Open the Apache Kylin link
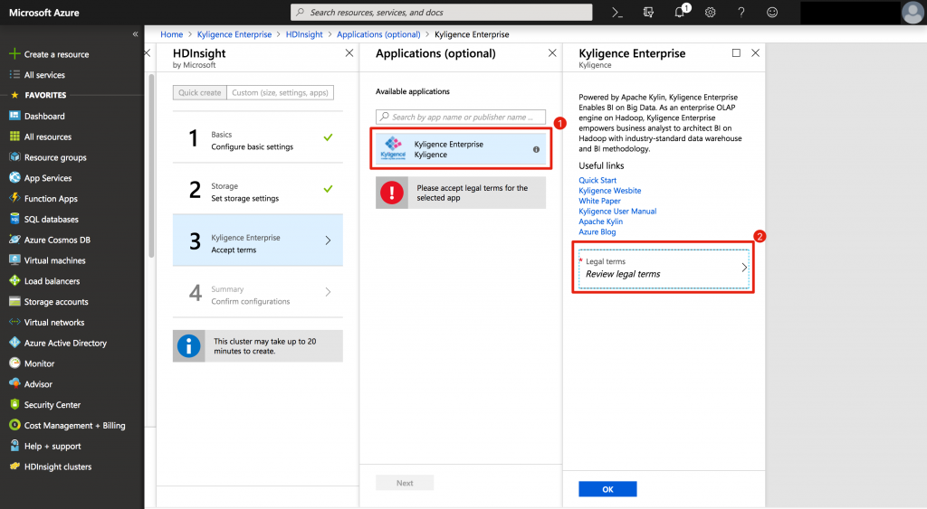Screen dimensions: 927x509 coord(600,222)
